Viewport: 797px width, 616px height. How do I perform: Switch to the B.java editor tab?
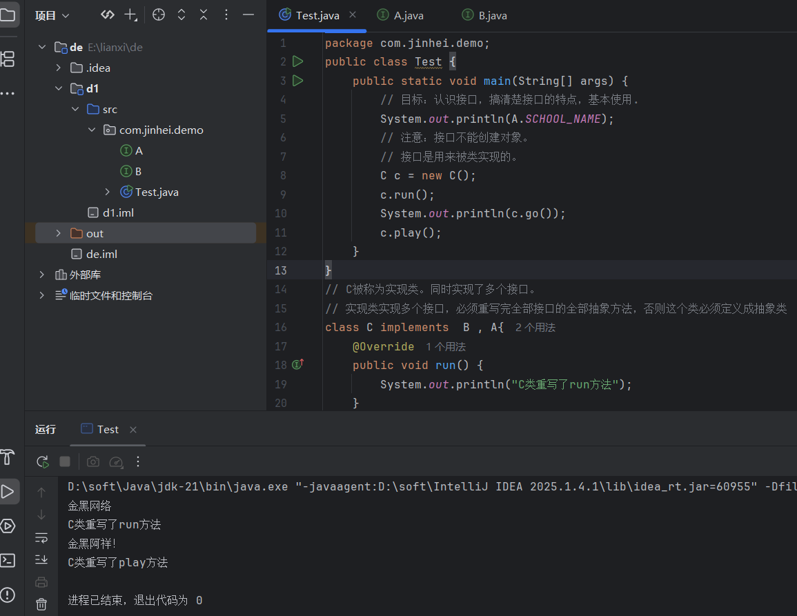(x=485, y=15)
